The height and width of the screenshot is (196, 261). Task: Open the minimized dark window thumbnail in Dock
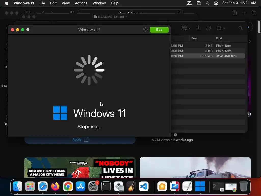218,187
